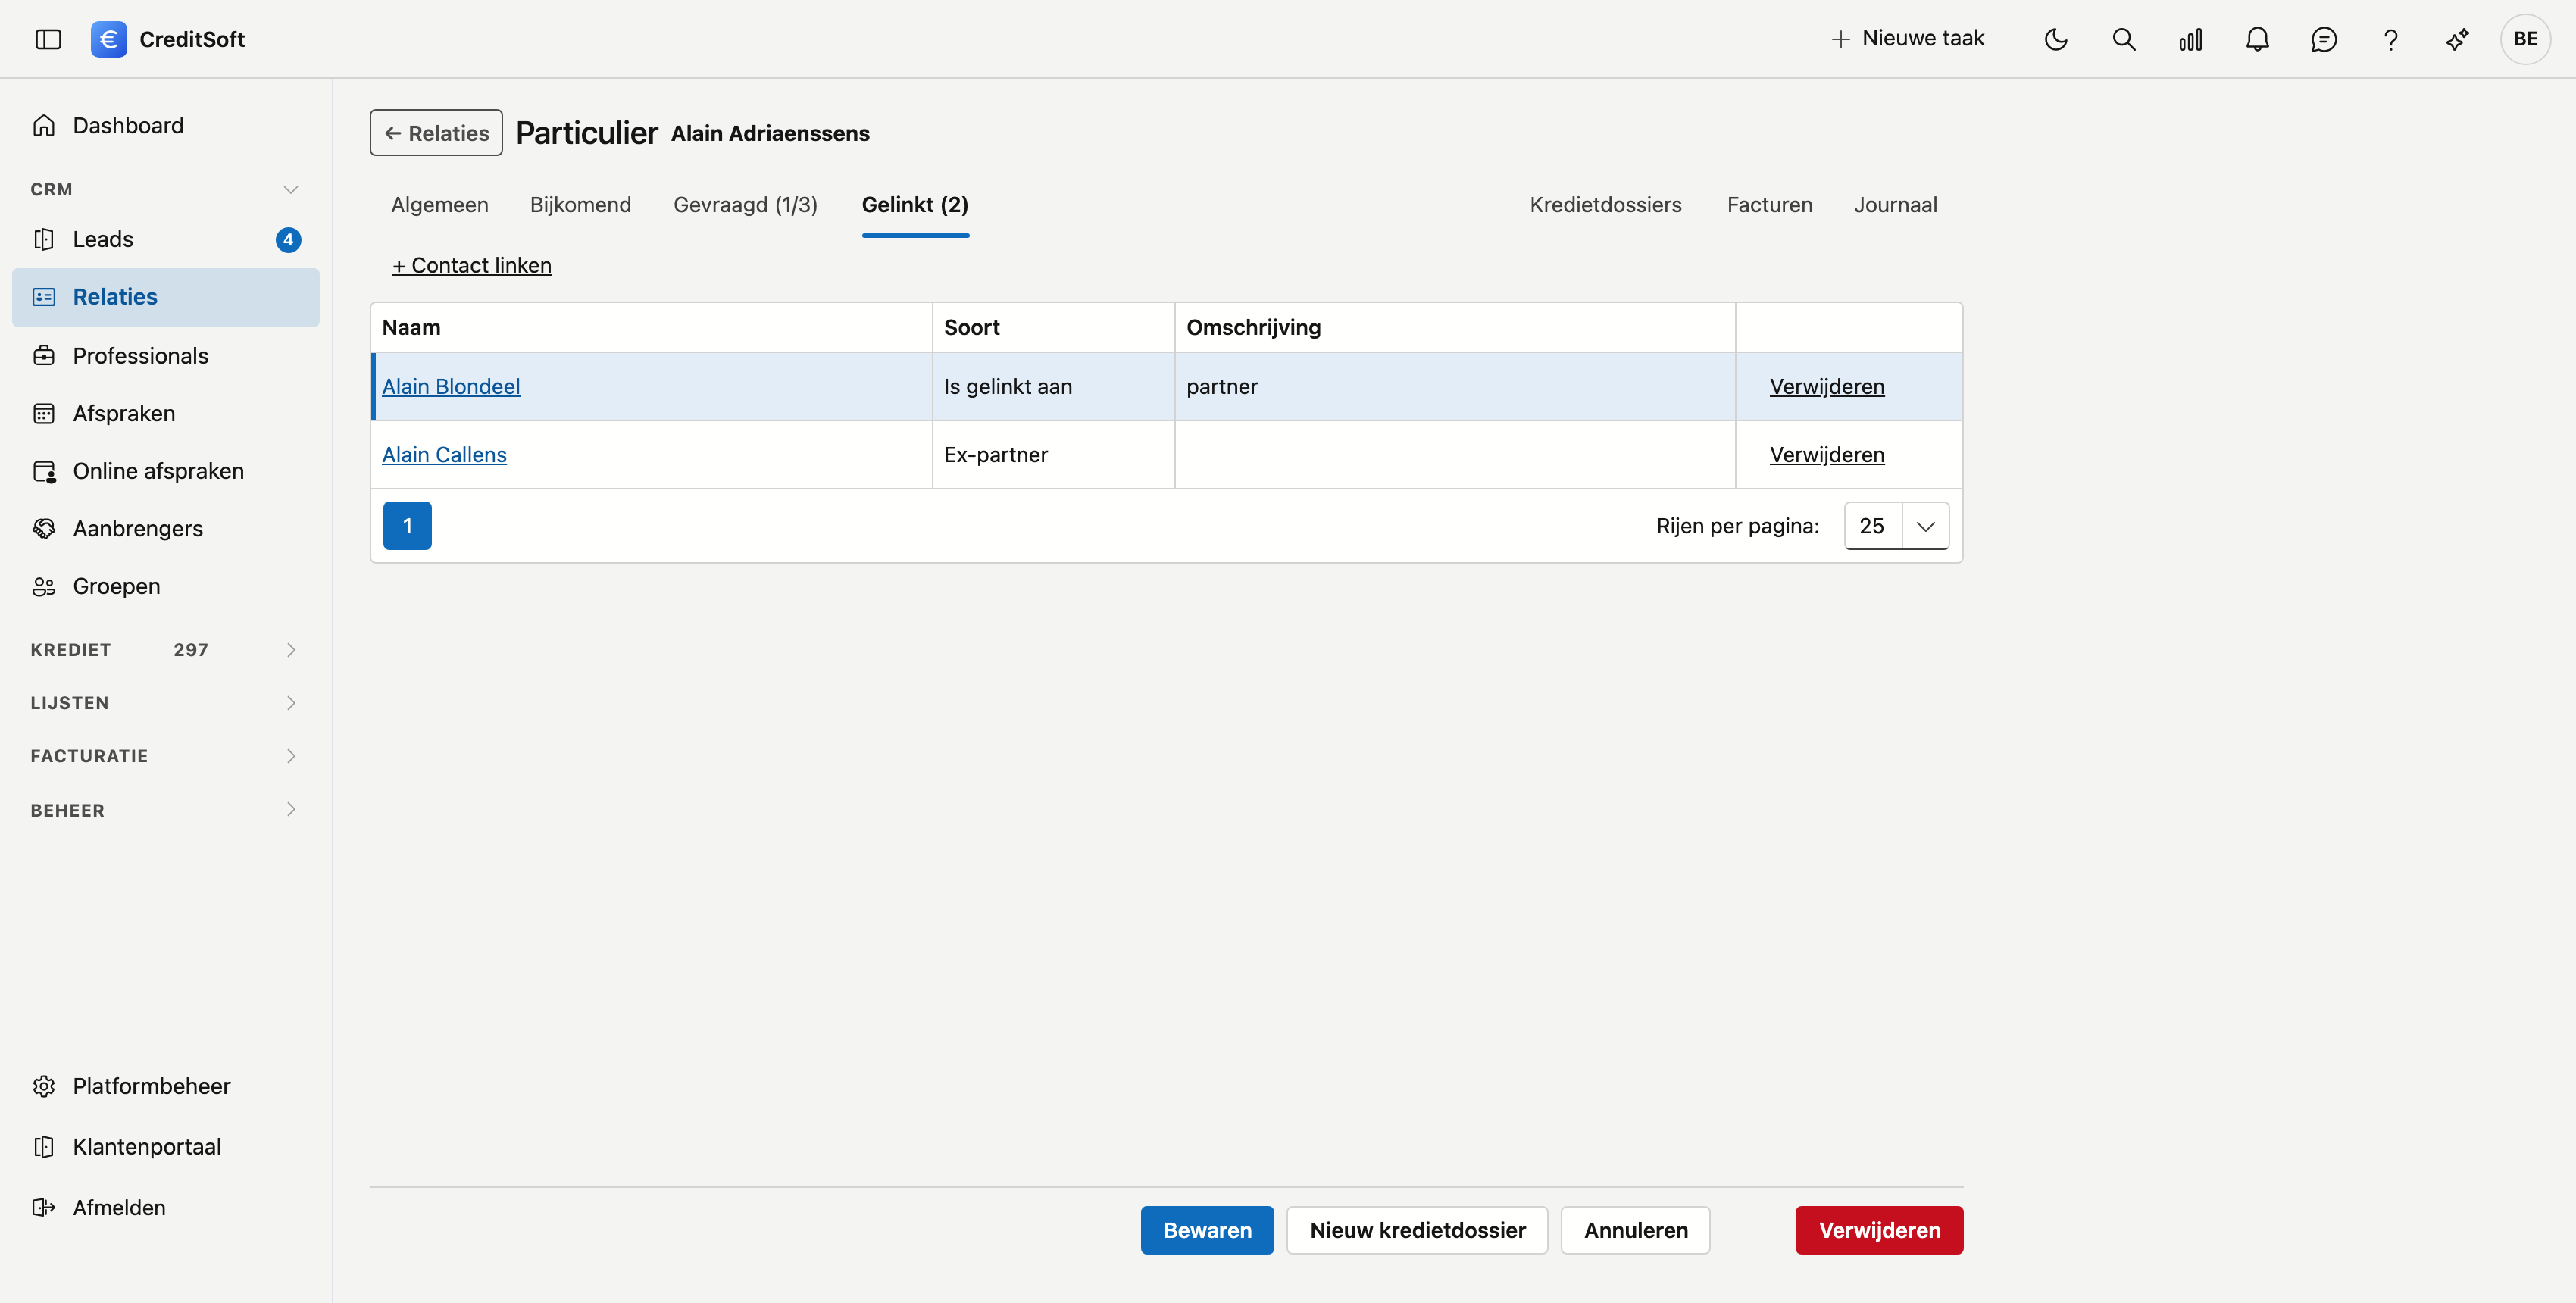Image resolution: width=2576 pixels, height=1303 pixels.
Task: Open Groepen in the sidebar
Action: 166,586
